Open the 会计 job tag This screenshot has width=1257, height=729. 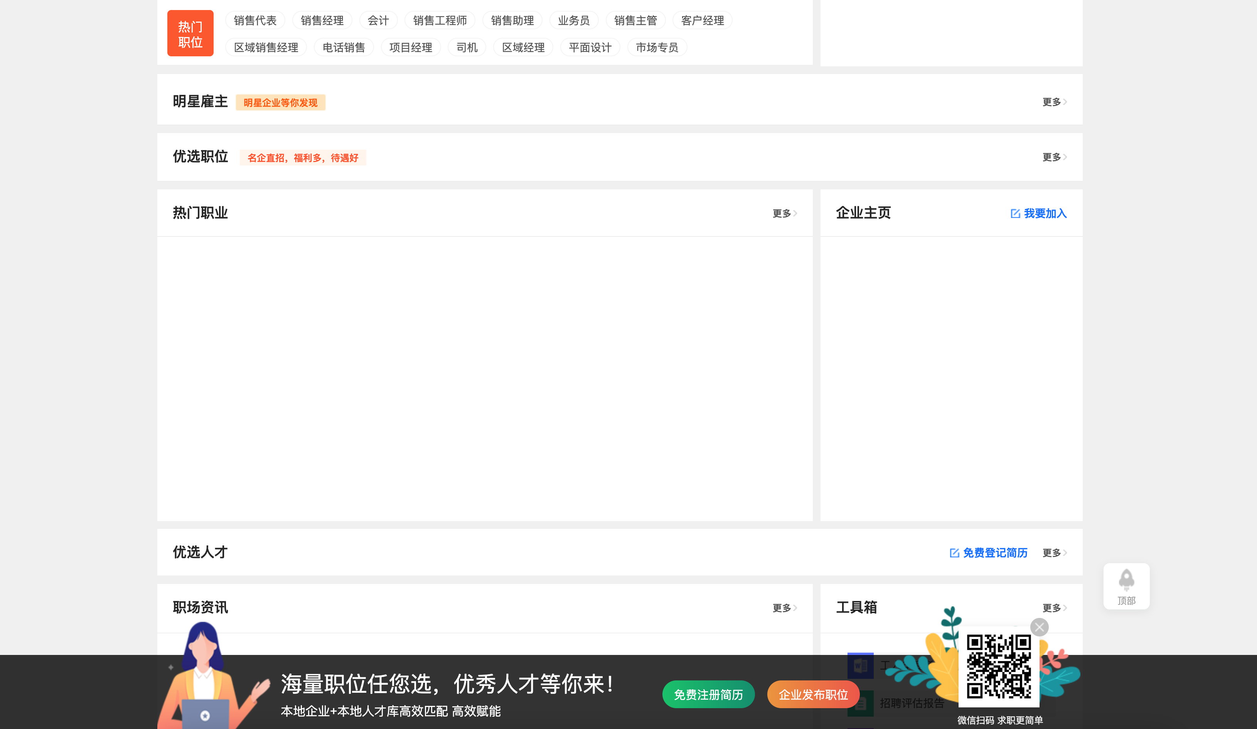[x=378, y=20]
